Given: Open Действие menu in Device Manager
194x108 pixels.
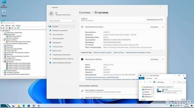Looking at the screenshot, I should click(8, 26).
